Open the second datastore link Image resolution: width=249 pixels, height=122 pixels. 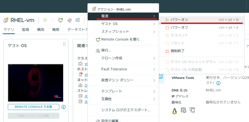click(86, 102)
